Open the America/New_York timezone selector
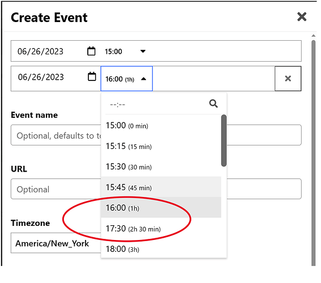321x283 pixels. pos(56,243)
